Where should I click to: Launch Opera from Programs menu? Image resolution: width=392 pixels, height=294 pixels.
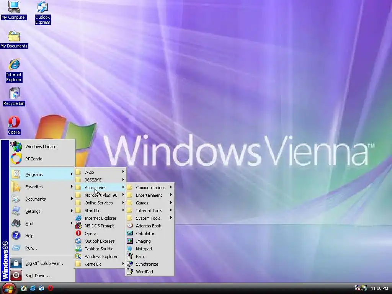pyautogui.click(x=100, y=234)
